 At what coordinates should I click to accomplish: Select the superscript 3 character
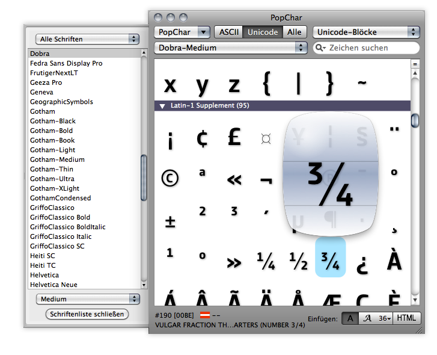(x=234, y=211)
